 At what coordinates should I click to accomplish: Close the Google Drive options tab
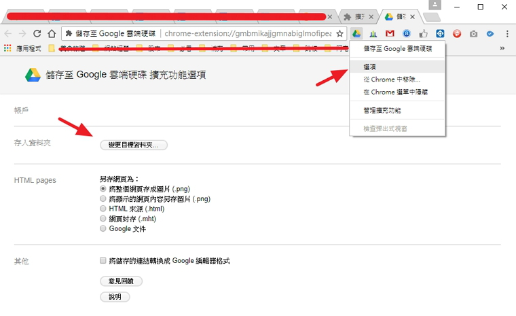click(413, 17)
